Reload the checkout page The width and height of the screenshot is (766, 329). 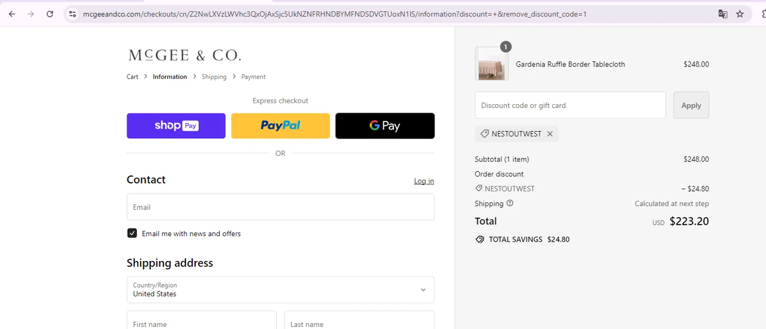point(50,14)
